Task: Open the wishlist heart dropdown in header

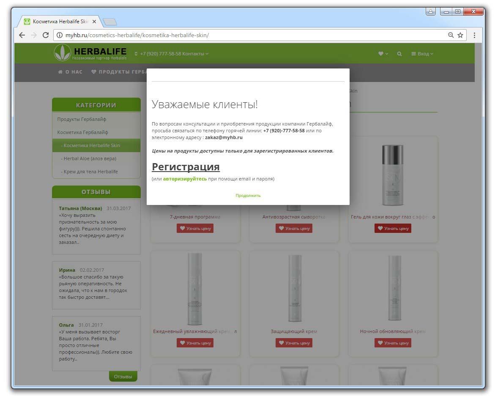Action: click(x=383, y=54)
